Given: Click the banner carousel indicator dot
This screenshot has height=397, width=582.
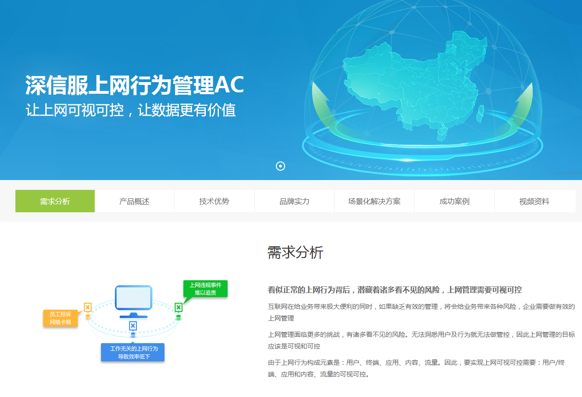Looking at the screenshot, I should (x=280, y=166).
